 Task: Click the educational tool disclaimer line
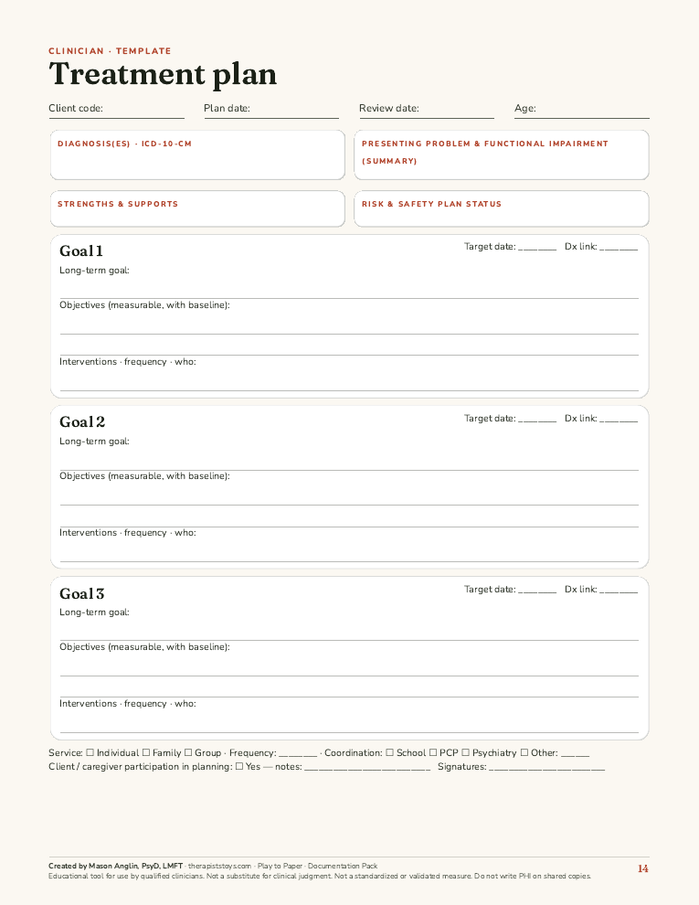(x=320, y=876)
